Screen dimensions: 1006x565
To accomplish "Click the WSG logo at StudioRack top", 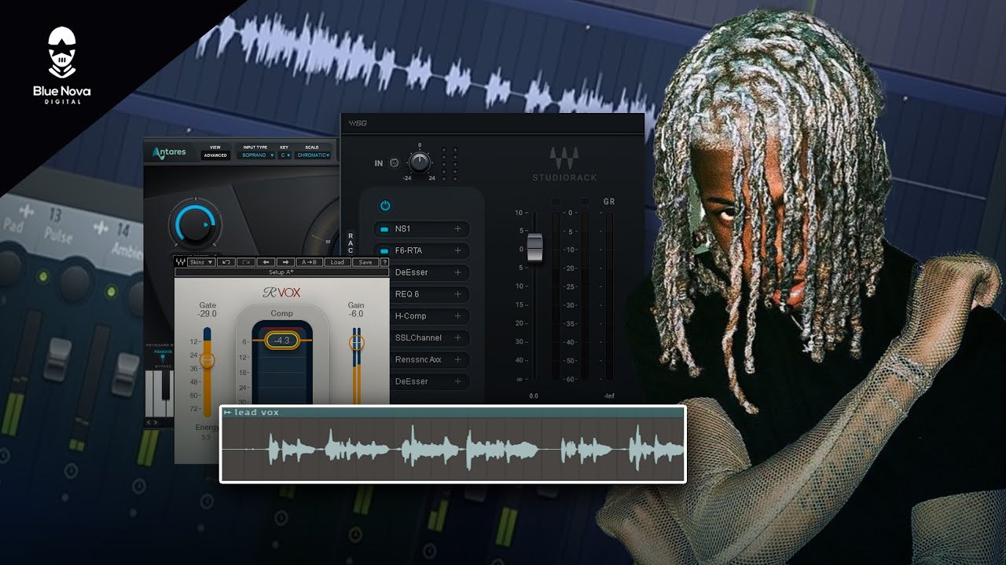I will pos(358,123).
